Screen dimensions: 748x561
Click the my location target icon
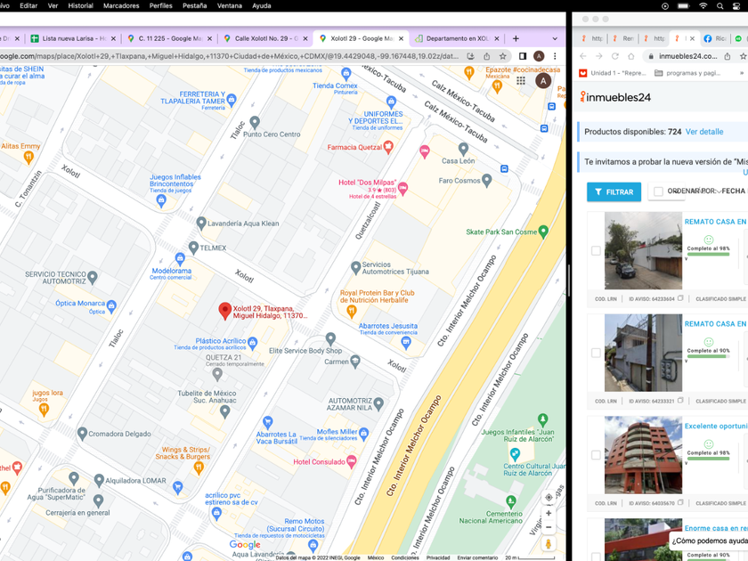(x=549, y=497)
